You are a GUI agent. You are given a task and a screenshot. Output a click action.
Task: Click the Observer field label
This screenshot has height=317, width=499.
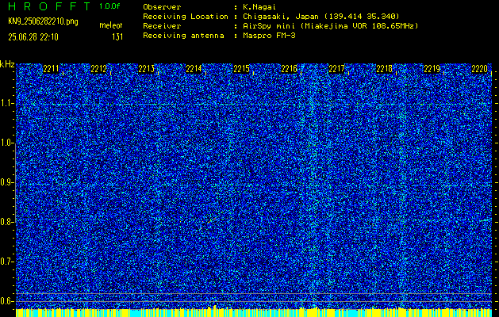[162, 7]
